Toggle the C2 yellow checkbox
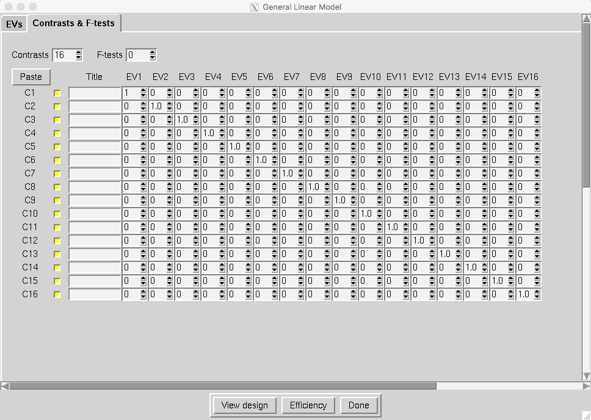Screen dimensions: 591x420 point(57,107)
